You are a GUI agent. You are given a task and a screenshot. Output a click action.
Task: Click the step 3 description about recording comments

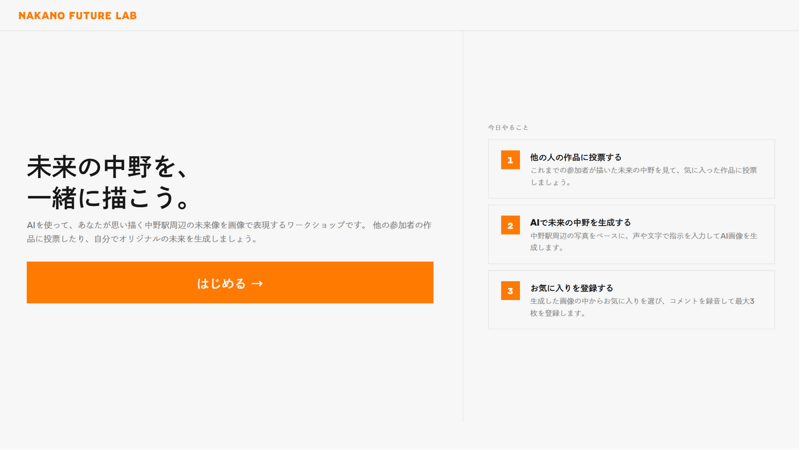[642, 307]
